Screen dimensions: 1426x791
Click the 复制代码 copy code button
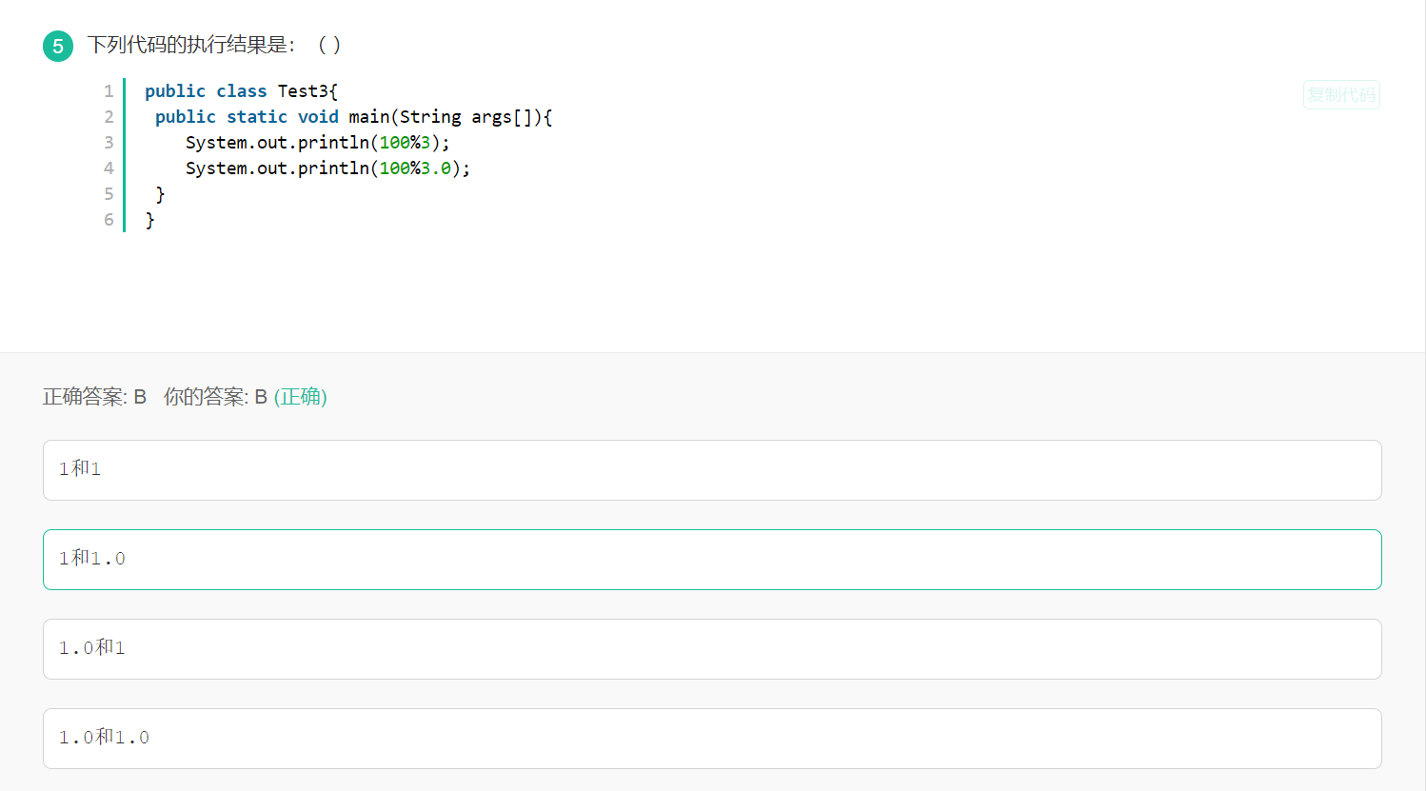click(x=1340, y=94)
